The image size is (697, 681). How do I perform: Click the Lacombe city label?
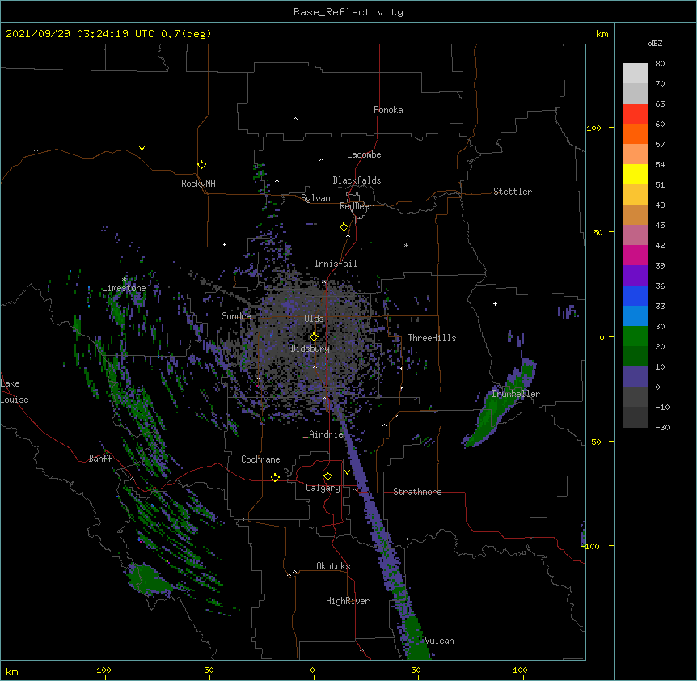[364, 154]
